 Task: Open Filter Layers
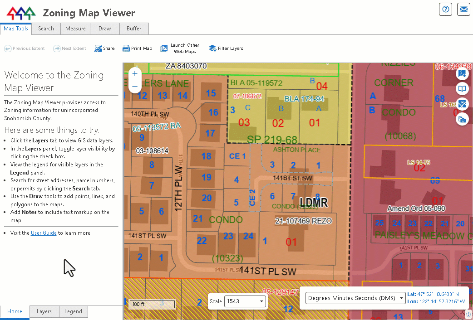(x=226, y=48)
